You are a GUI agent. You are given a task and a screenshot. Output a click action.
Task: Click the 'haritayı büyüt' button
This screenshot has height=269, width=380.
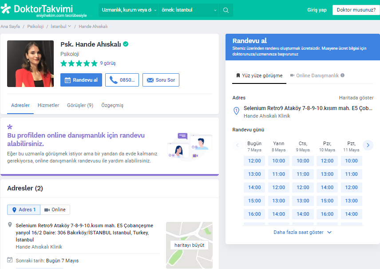tap(189, 245)
